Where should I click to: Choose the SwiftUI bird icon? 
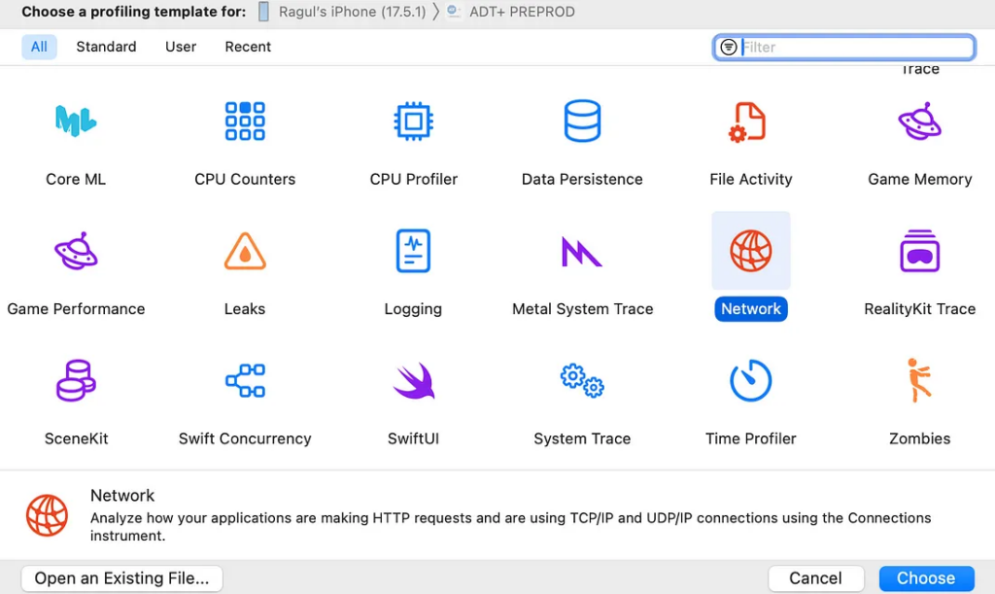[x=414, y=381]
